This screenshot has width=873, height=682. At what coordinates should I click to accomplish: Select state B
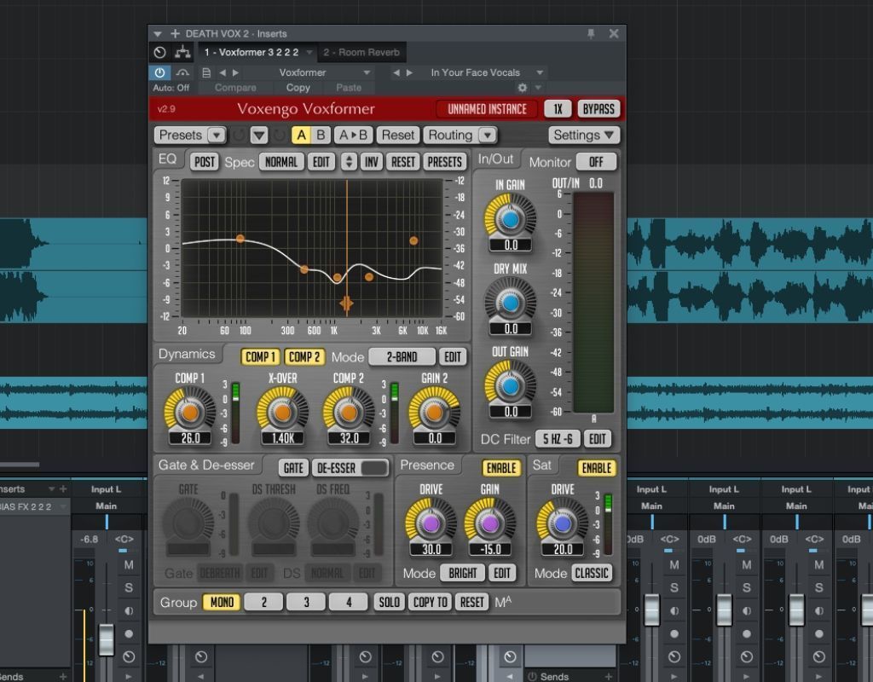(321, 136)
